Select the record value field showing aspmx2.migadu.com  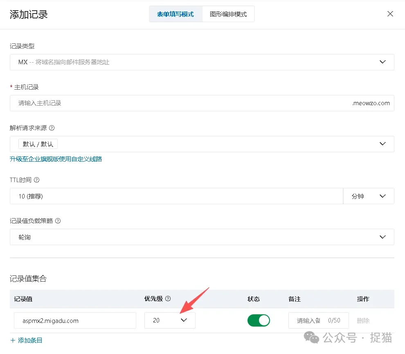[75, 320]
